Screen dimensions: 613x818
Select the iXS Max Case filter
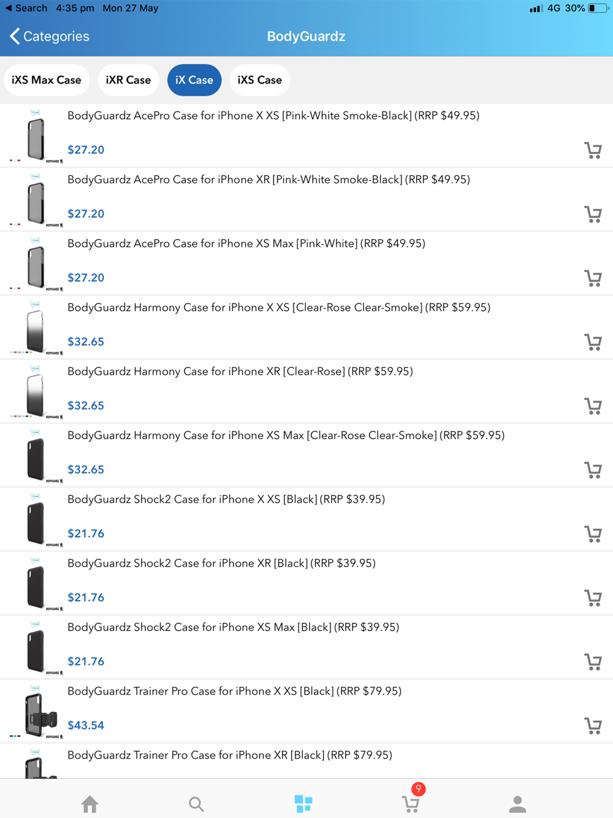pos(47,80)
